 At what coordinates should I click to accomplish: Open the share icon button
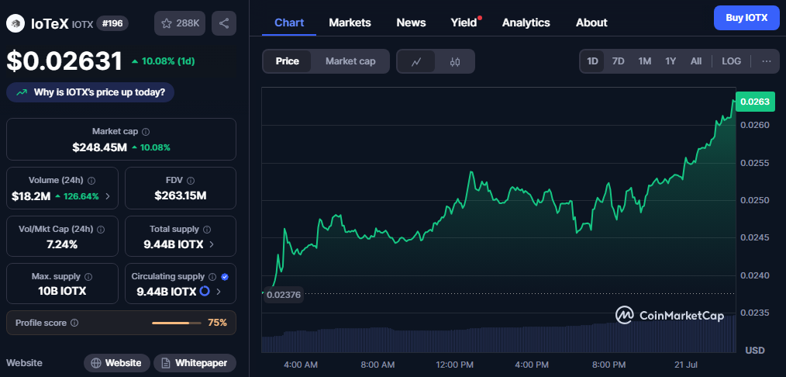point(224,23)
